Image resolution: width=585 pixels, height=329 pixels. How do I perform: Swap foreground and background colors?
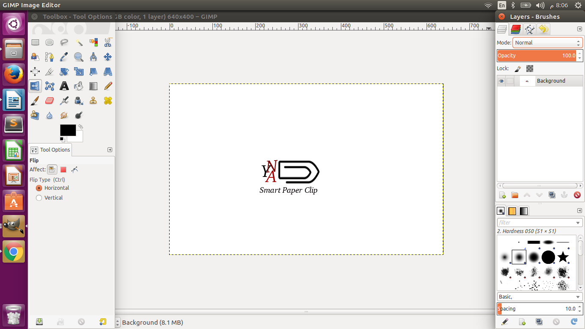[x=80, y=127]
